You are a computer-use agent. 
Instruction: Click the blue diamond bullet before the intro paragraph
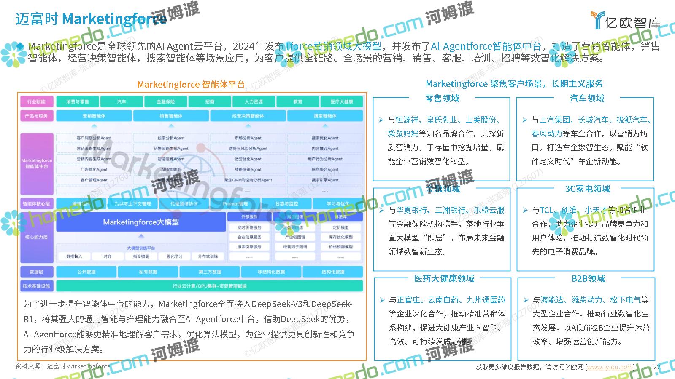[20, 46]
